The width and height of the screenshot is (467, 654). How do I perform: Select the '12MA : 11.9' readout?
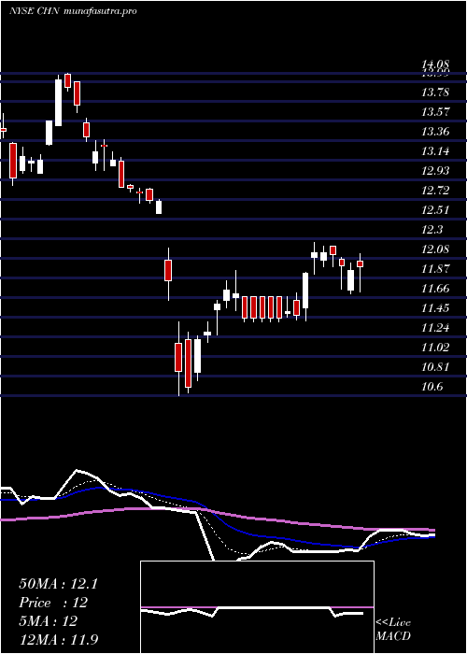[59, 639]
